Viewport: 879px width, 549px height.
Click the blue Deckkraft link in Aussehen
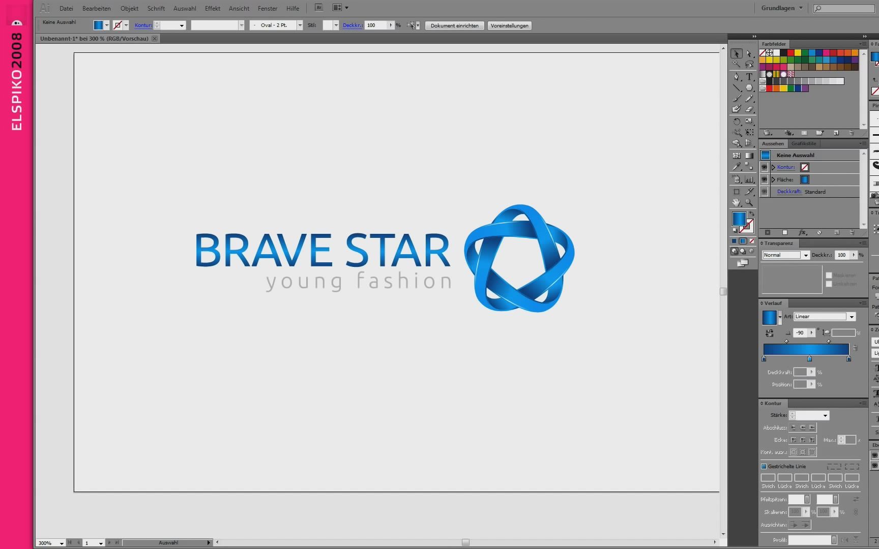789,192
